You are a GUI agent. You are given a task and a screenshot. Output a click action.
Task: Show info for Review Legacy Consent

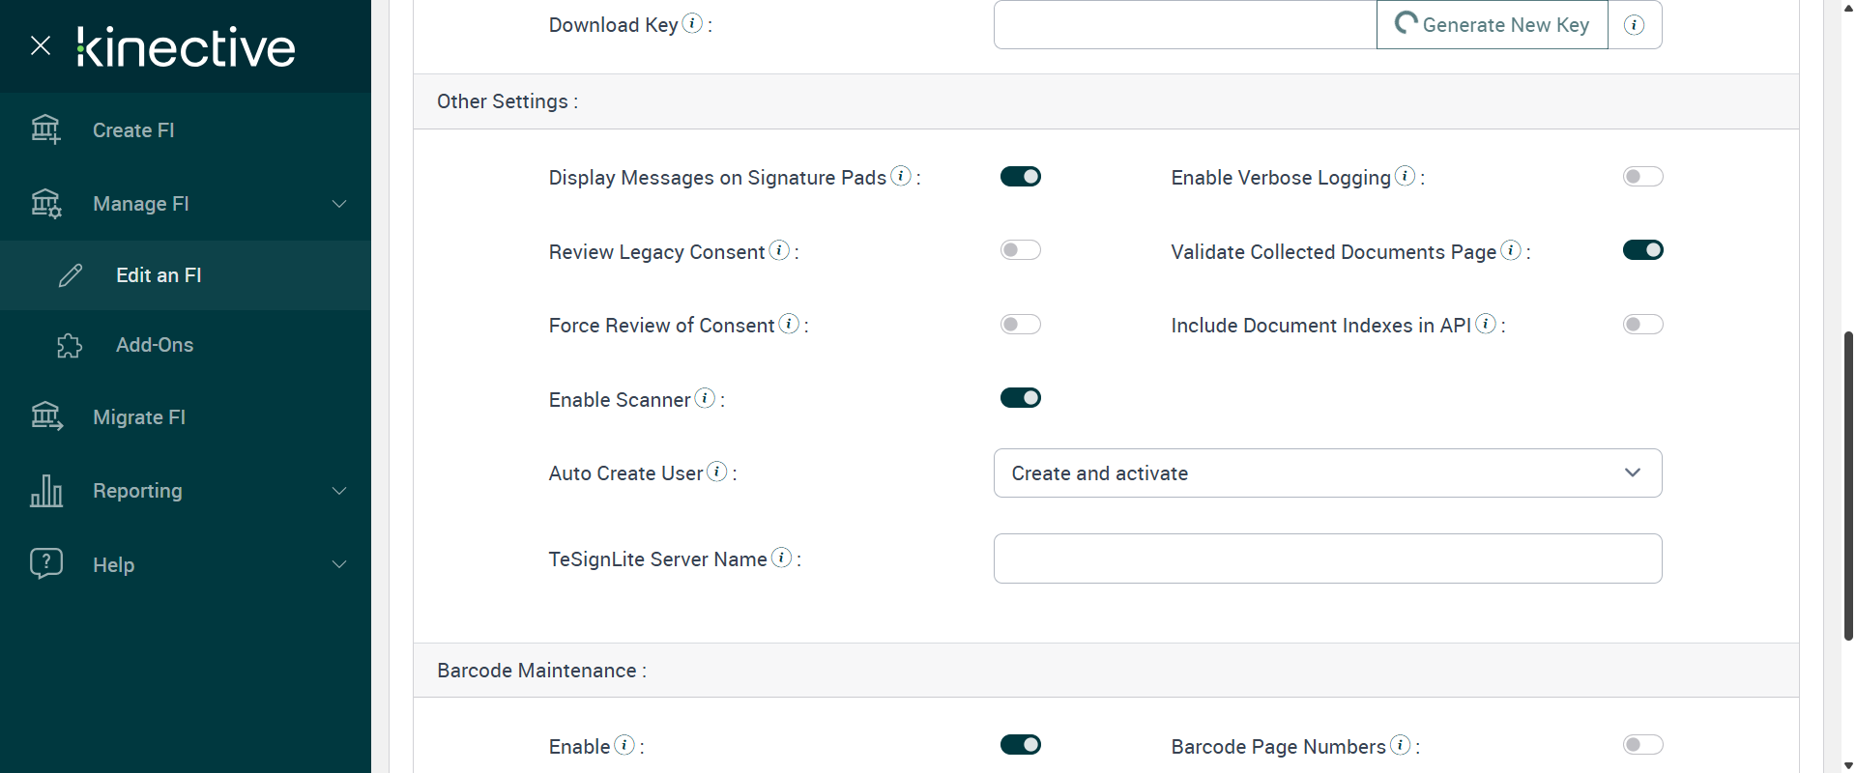pyautogui.click(x=779, y=250)
